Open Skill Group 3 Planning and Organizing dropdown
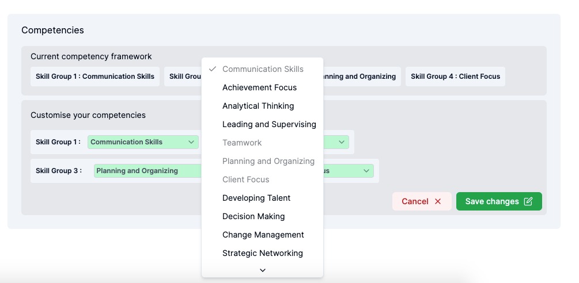Viewport: 579px width, 283px height. click(147, 171)
